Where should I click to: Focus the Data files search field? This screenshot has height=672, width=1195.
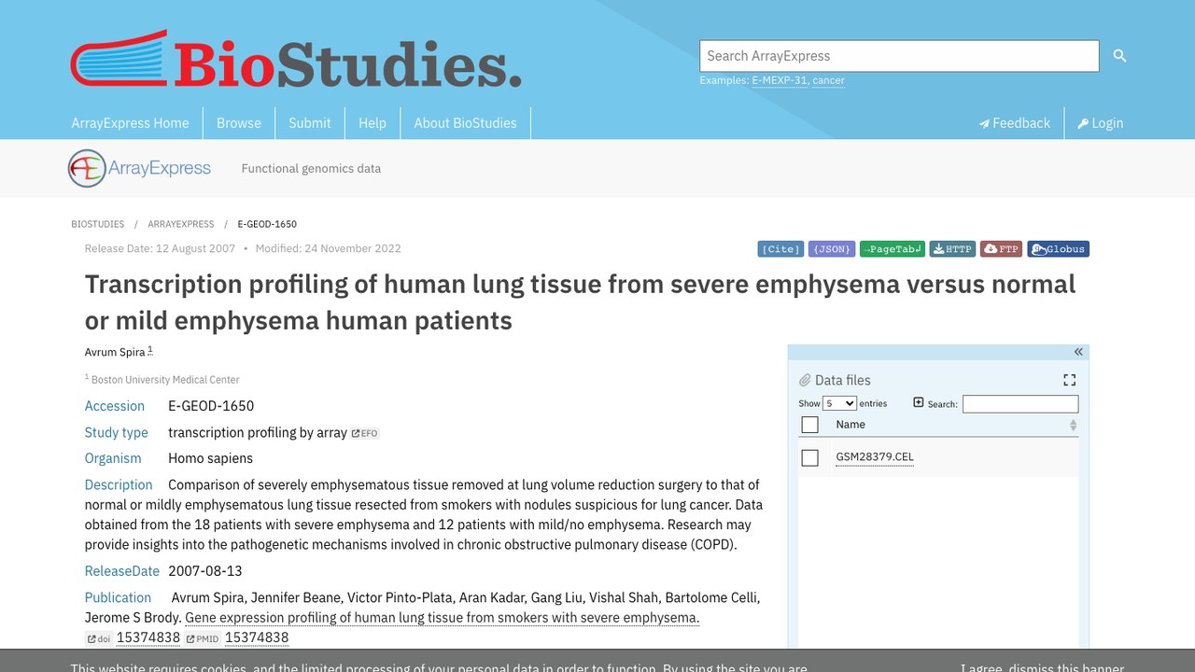[1020, 404]
